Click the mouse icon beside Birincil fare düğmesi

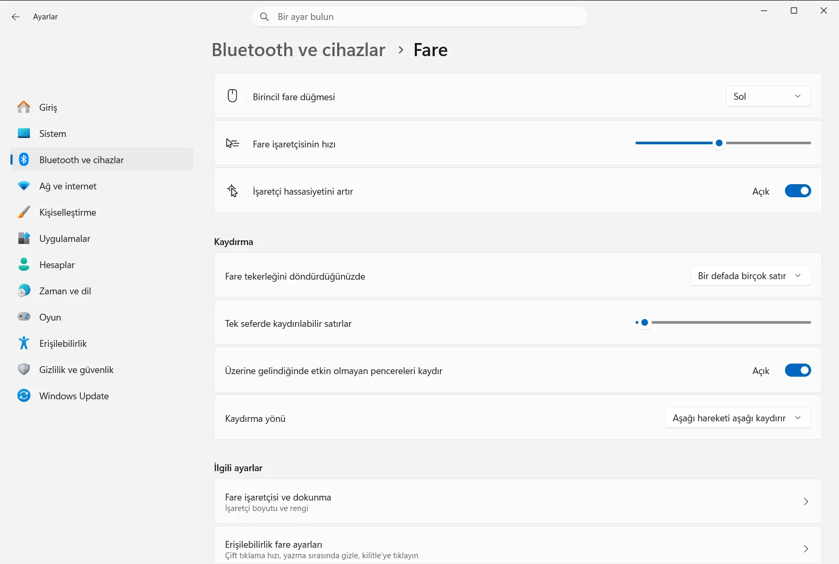tap(232, 96)
